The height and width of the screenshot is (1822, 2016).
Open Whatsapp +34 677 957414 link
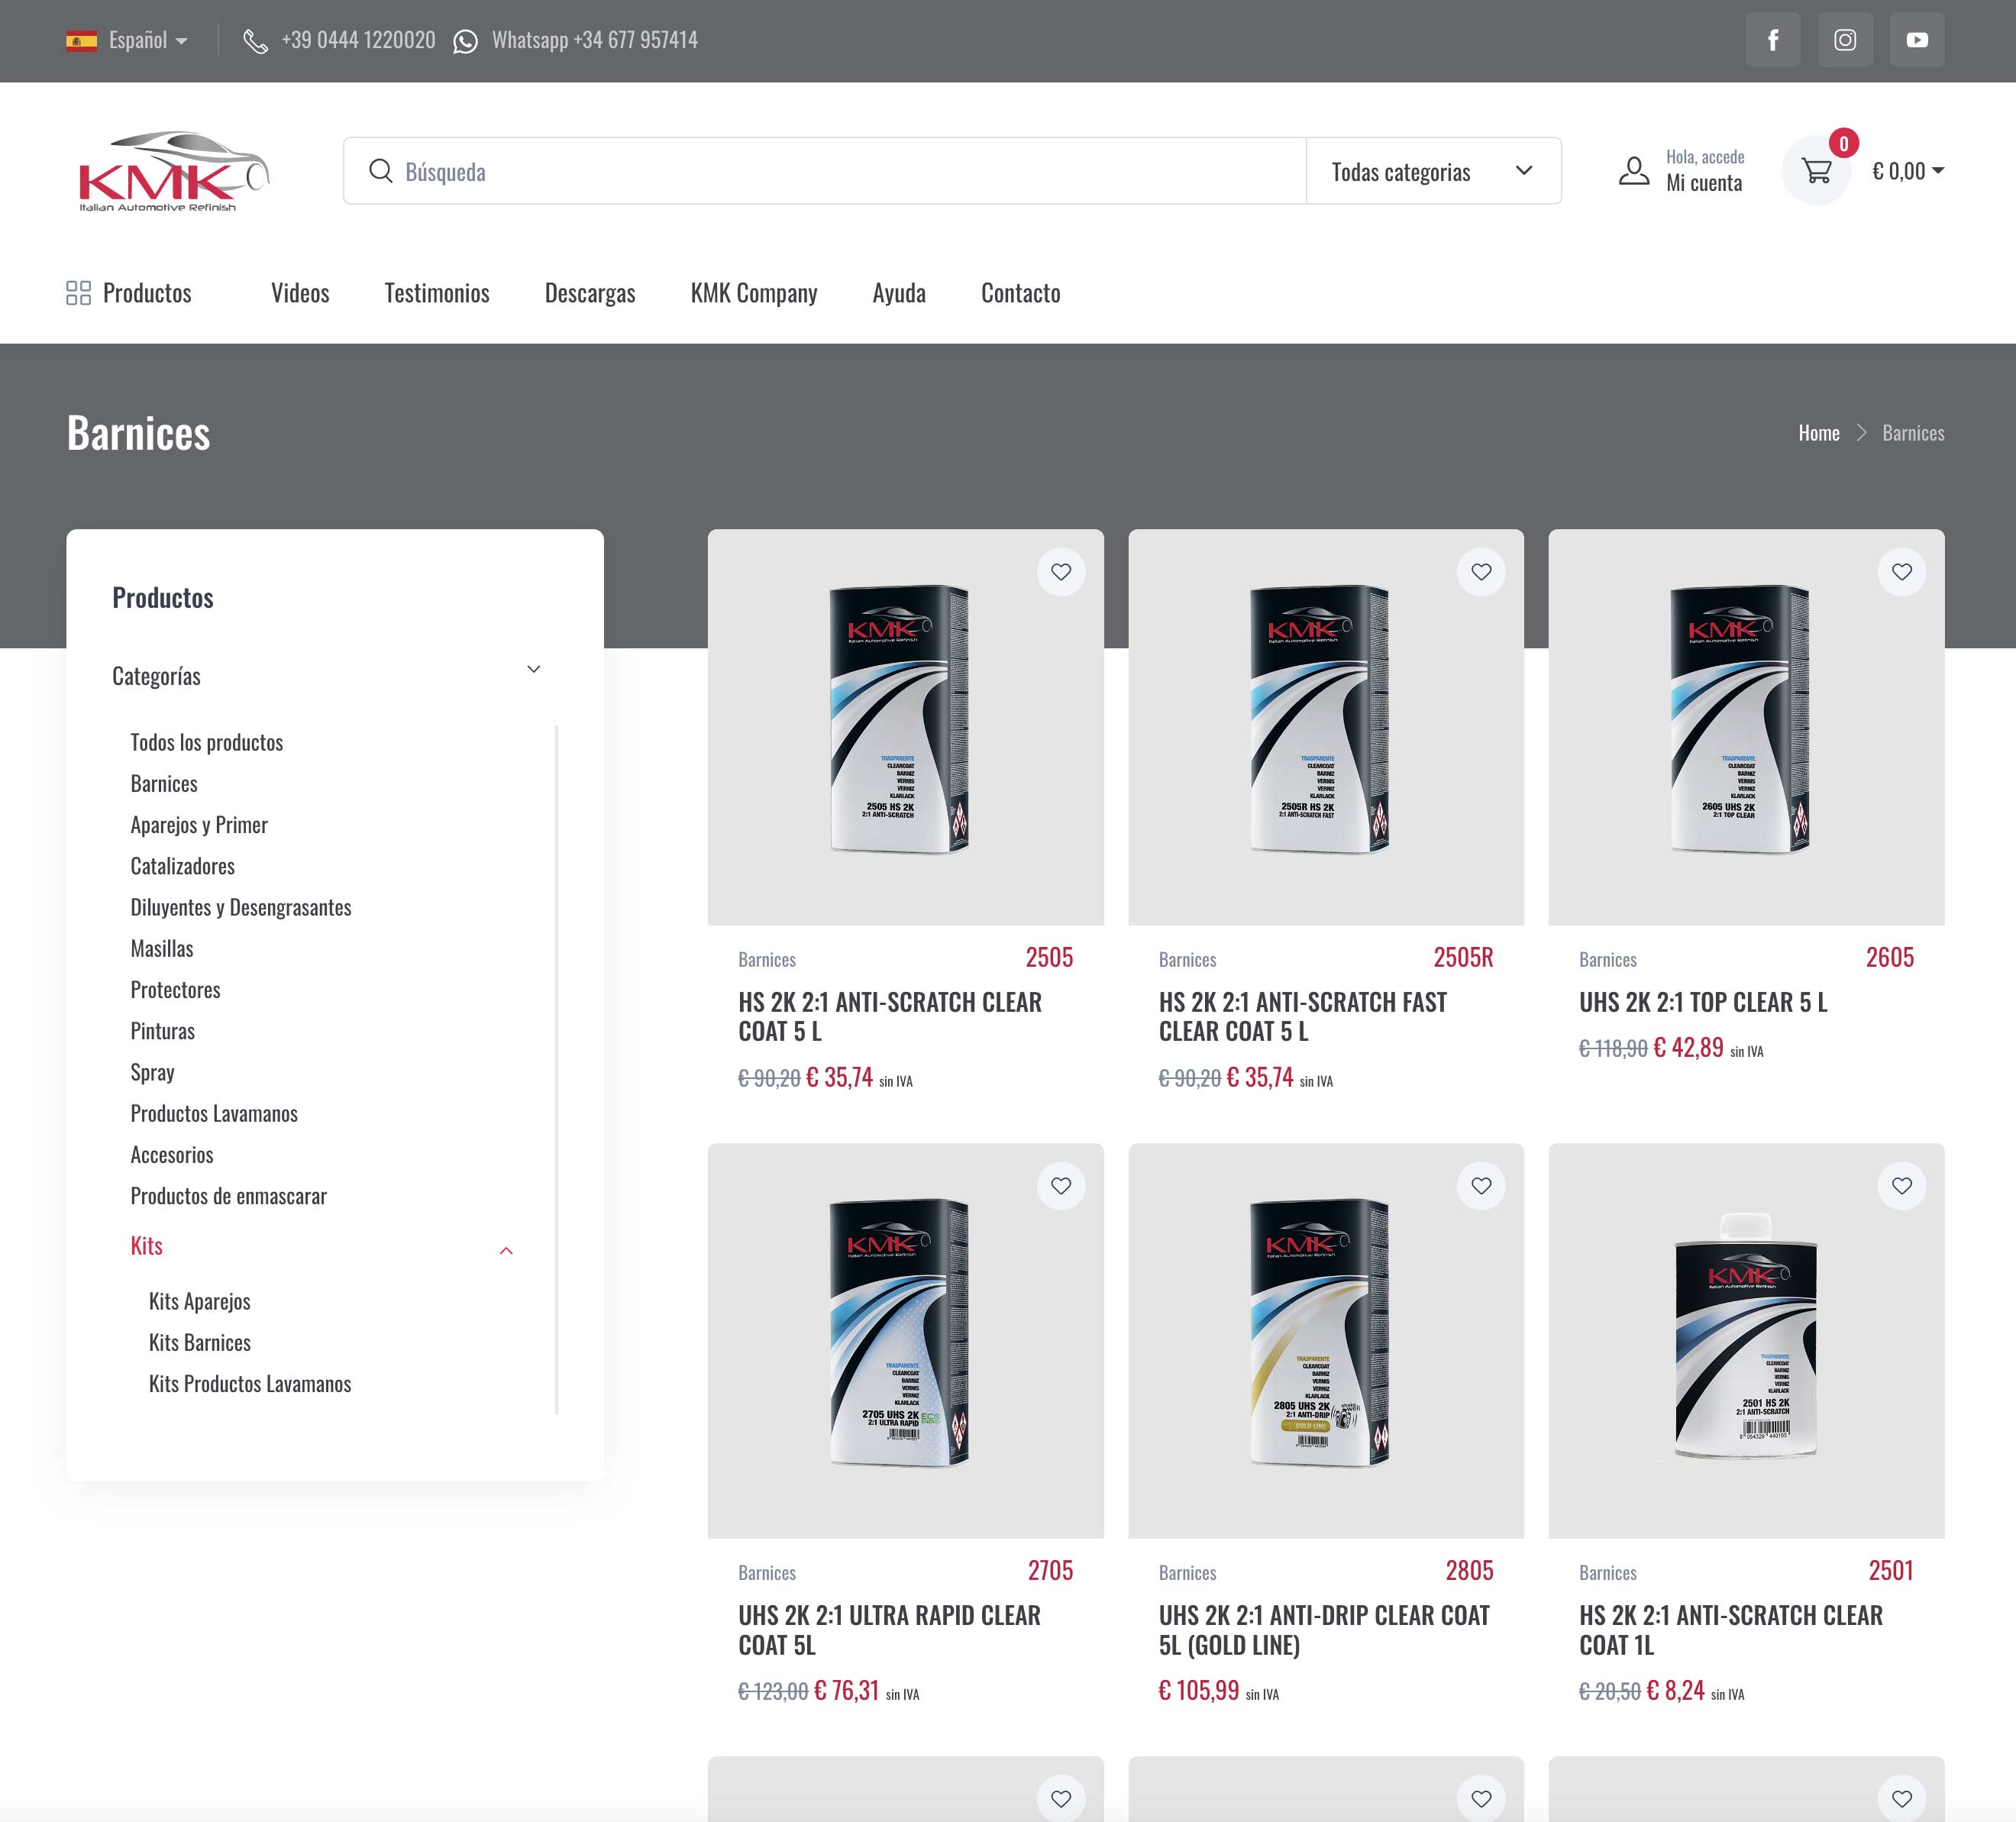coord(595,40)
